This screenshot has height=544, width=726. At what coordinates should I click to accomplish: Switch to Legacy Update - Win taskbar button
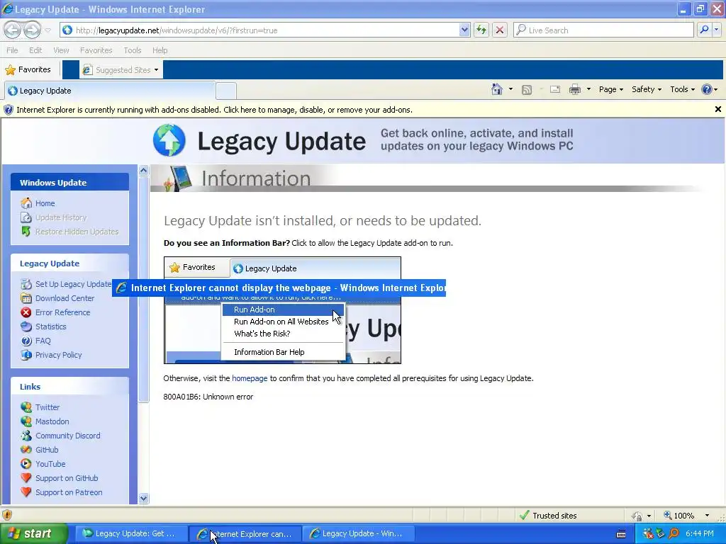pos(358,533)
